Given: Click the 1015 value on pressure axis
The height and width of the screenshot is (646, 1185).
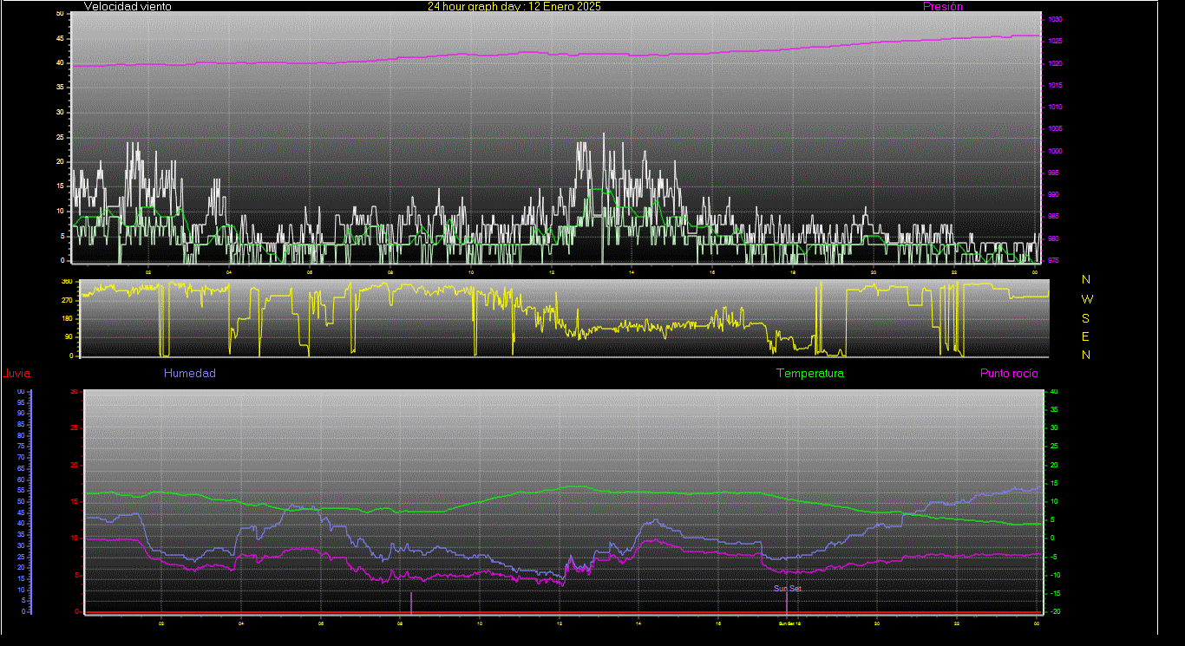Looking at the screenshot, I should pyautogui.click(x=1054, y=85).
